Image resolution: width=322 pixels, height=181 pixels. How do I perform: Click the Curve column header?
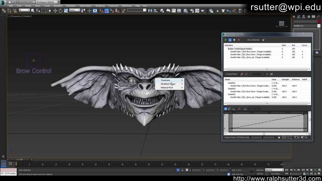pos(304,45)
